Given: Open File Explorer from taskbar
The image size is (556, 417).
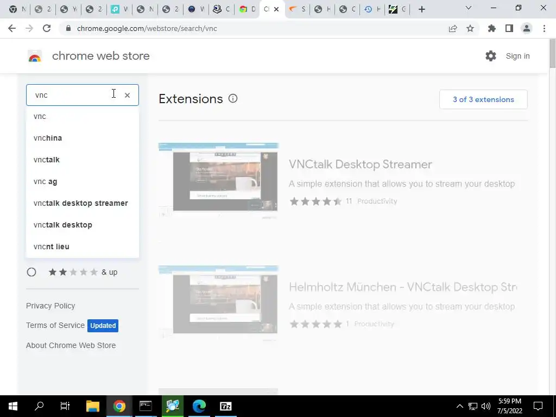Looking at the screenshot, I should [93, 406].
